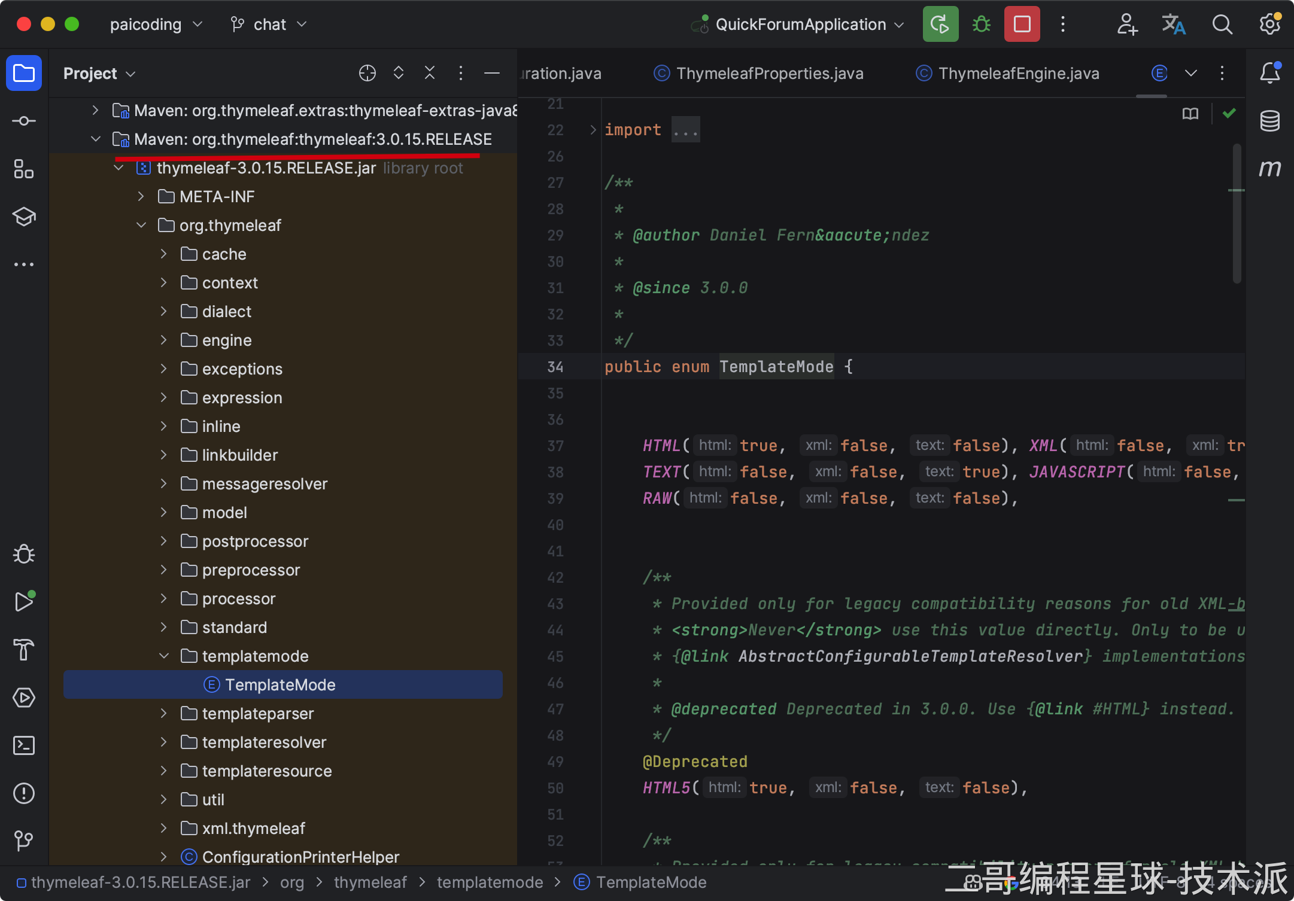
Task: Open the Maven tool window
Action: tap(1269, 168)
